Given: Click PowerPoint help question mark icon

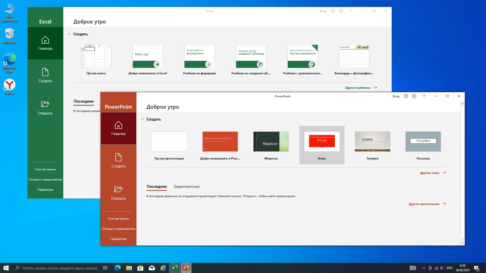Looking at the screenshot, I should pyautogui.click(x=424, y=96).
